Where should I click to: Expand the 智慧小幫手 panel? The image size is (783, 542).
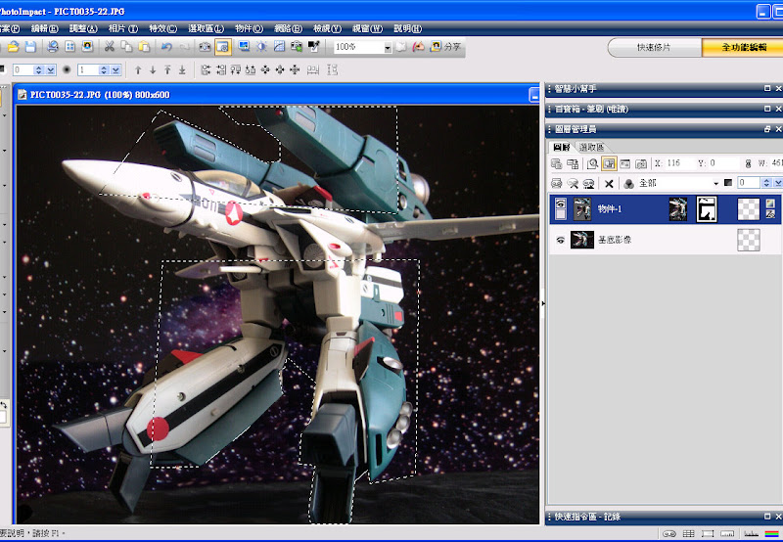[767, 88]
